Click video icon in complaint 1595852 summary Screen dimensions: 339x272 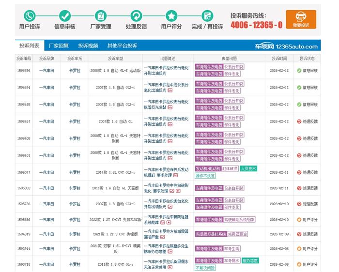[x=178, y=191]
